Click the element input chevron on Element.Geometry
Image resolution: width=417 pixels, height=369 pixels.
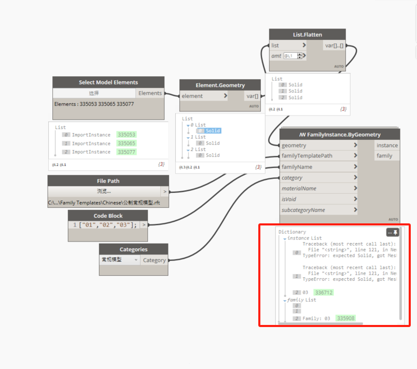coord(225,96)
